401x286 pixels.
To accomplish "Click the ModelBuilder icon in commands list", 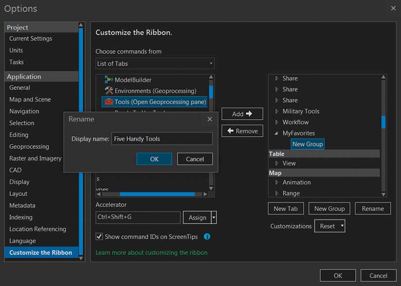I will [109, 80].
